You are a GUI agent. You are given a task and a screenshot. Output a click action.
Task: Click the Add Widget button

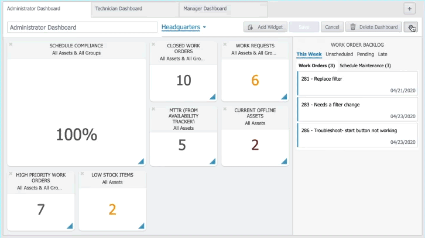coord(265,27)
